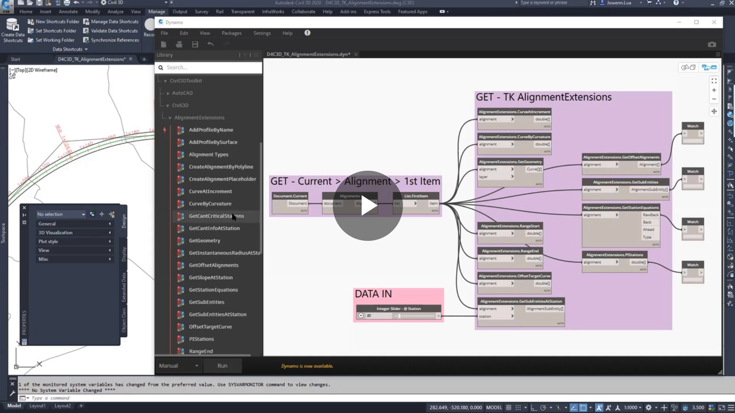The image size is (735, 413).
Task: Click Synchronize References on the ribbon
Action: coord(111,40)
